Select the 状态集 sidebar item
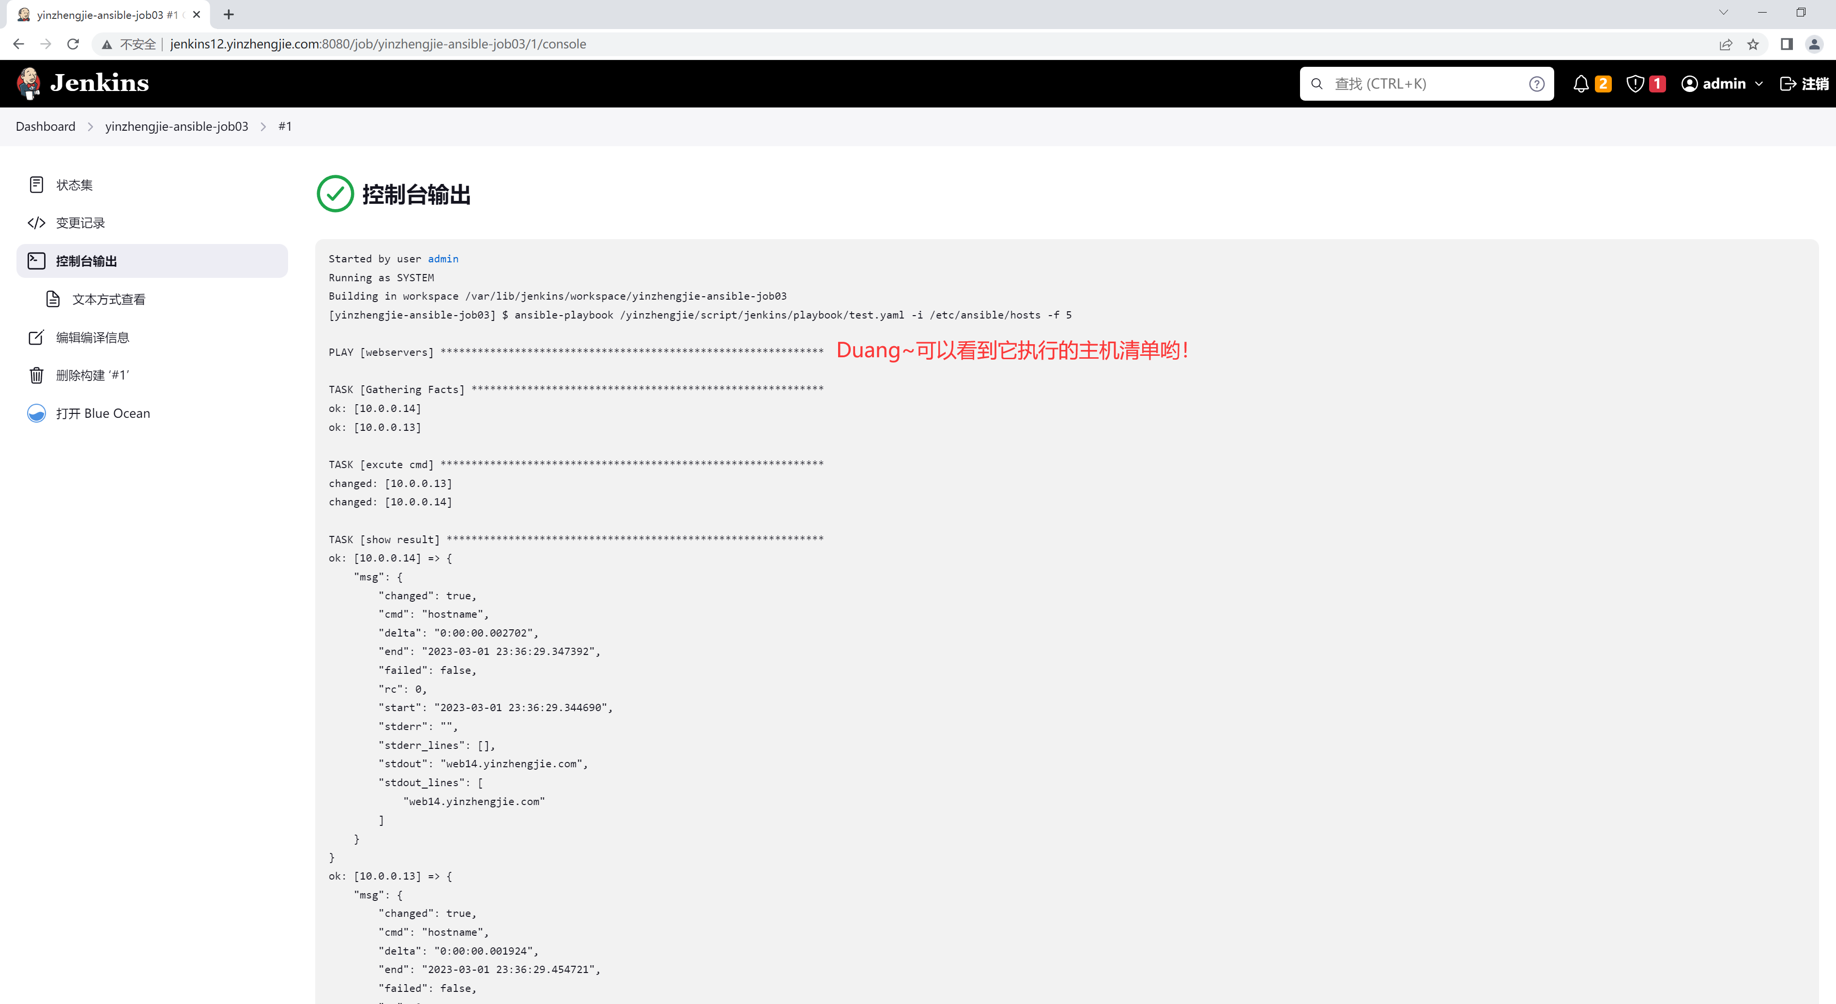1836x1004 pixels. (x=74, y=185)
